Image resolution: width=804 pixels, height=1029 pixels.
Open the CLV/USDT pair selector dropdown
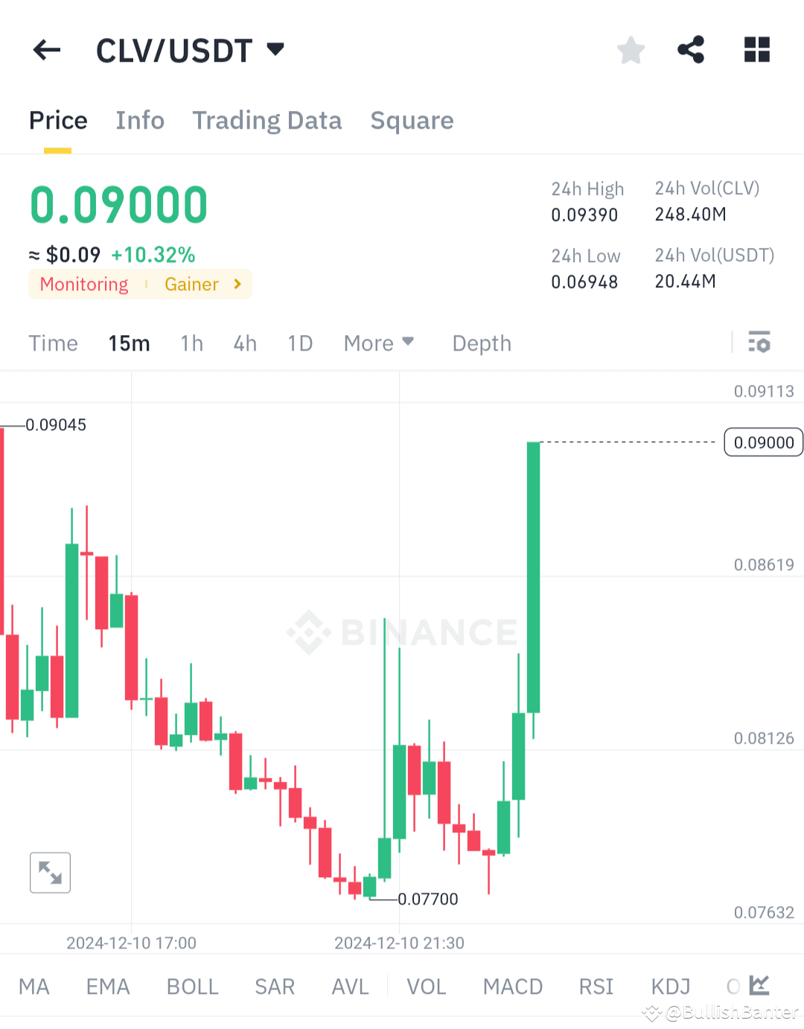tap(275, 48)
